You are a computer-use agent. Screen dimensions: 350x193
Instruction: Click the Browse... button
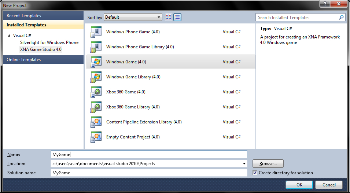[x=268, y=164]
